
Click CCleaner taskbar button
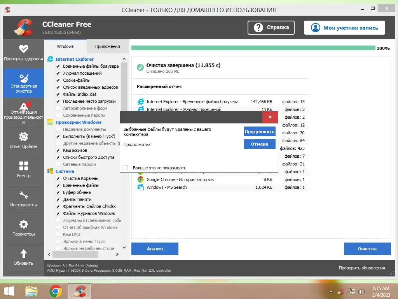[x=80, y=291]
